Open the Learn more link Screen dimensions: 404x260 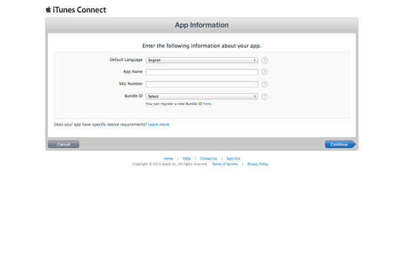158,125
